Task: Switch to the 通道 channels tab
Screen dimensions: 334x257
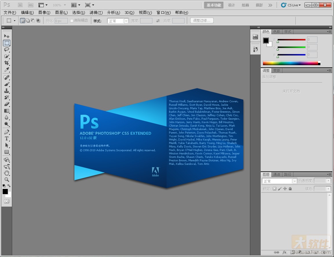Action: pyautogui.click(x=276, y=174)
